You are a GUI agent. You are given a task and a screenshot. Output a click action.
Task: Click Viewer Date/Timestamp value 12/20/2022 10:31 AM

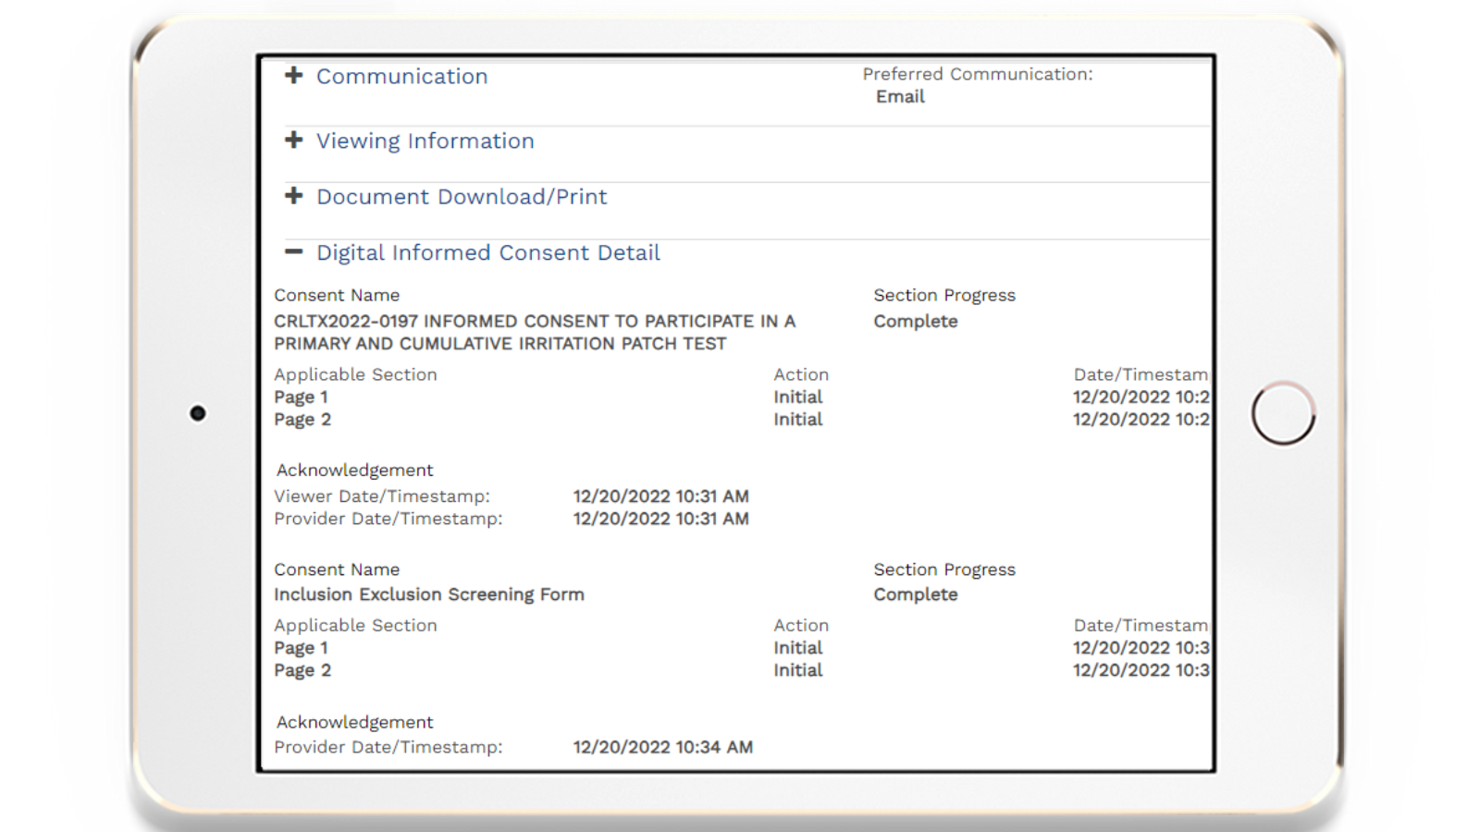coord(660,496)
